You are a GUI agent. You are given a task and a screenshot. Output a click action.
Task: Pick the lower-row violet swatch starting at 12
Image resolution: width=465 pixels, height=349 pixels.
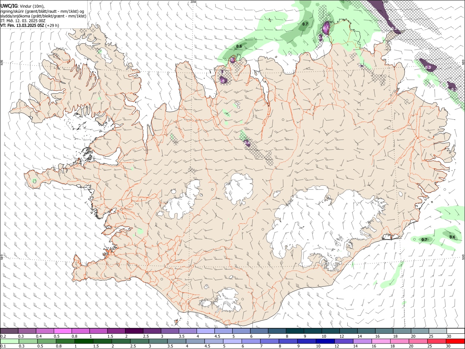tap(344, 341)
